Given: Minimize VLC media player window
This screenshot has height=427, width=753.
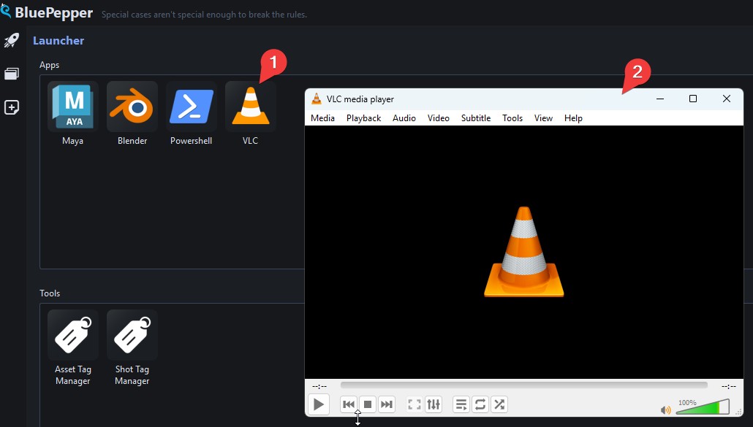Looking at the screenshot, I should coord(660,99).
